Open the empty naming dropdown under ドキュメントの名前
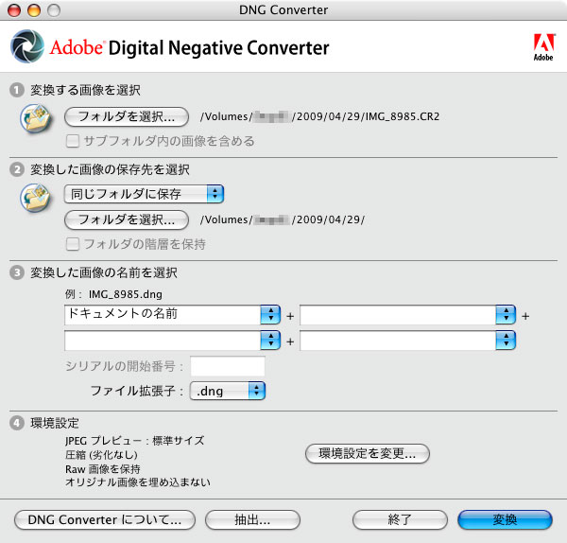This screenshot has height=543, width=567. click(270, 340)
